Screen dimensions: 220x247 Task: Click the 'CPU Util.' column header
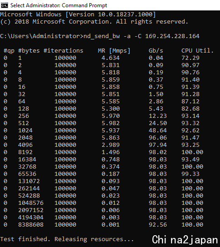[197, 51]
